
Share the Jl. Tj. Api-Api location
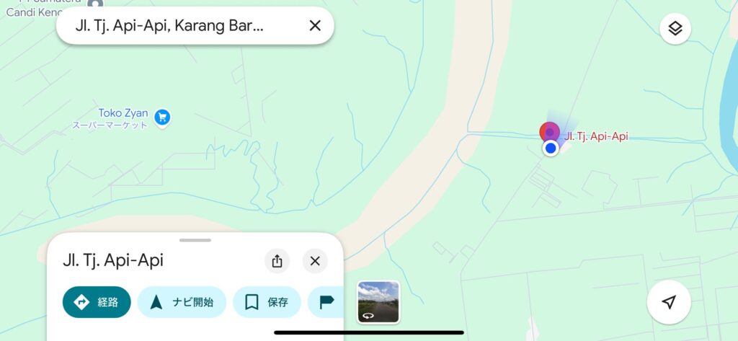click(x=277, y=261)
